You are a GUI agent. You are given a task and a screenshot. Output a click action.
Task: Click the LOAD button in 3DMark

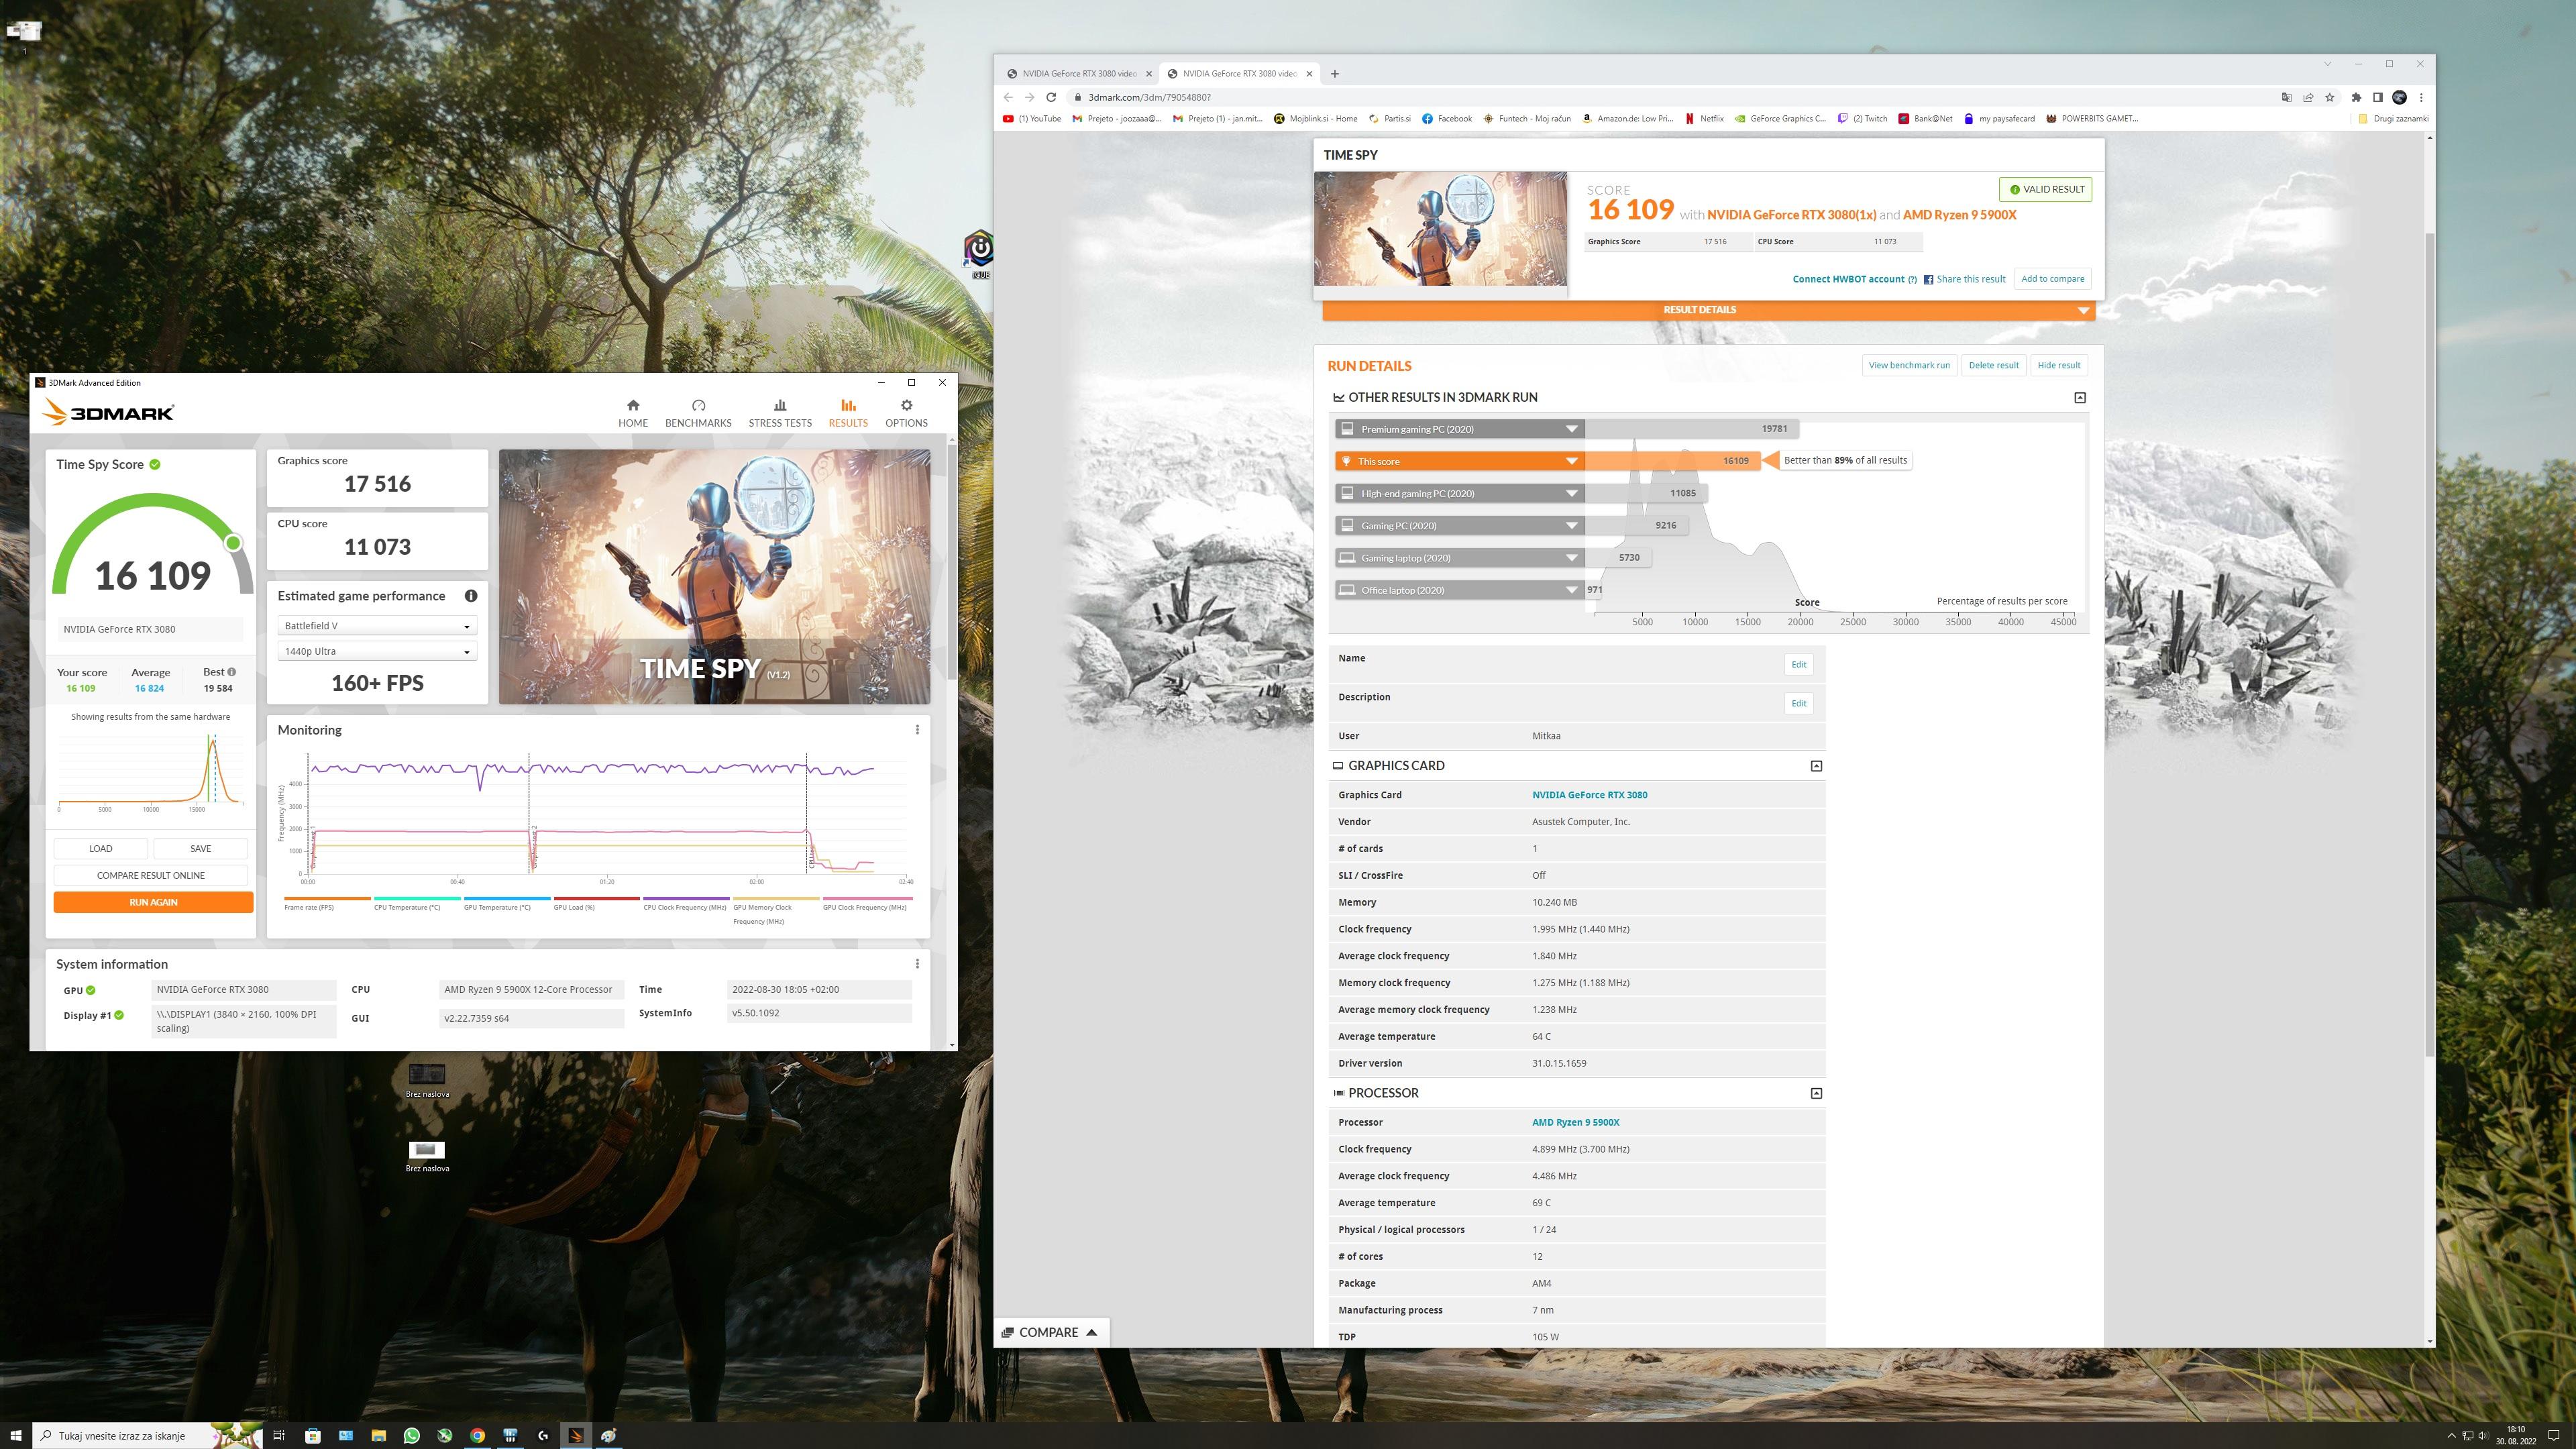(x=101, y=848)
